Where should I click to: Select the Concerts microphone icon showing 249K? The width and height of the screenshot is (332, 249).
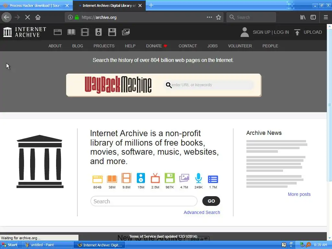pos(199,178)
